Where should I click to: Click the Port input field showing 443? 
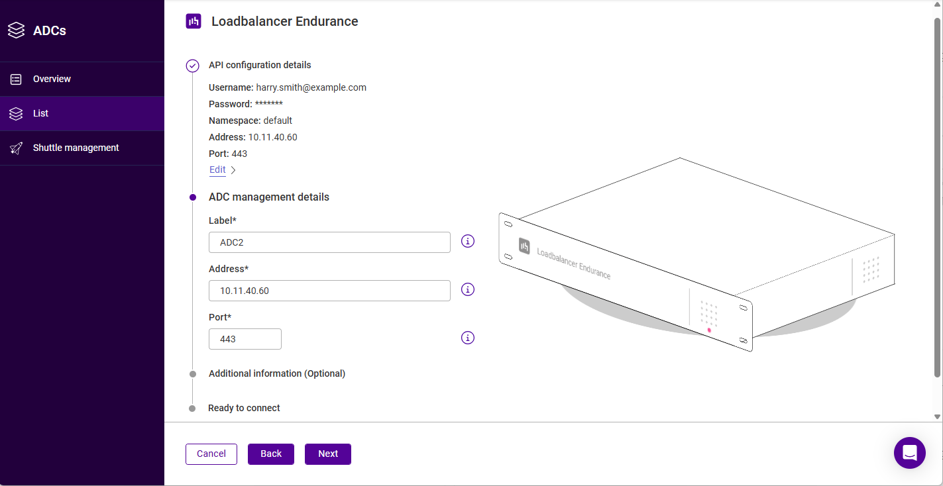[245, 339]
